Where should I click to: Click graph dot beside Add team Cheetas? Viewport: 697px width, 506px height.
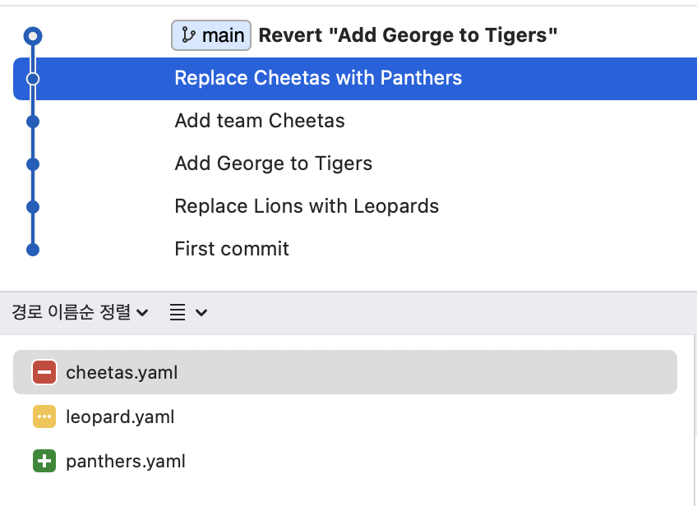(33, 122)
